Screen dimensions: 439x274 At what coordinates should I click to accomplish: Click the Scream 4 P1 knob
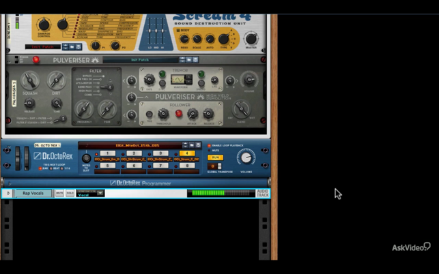tap(95, 45)
